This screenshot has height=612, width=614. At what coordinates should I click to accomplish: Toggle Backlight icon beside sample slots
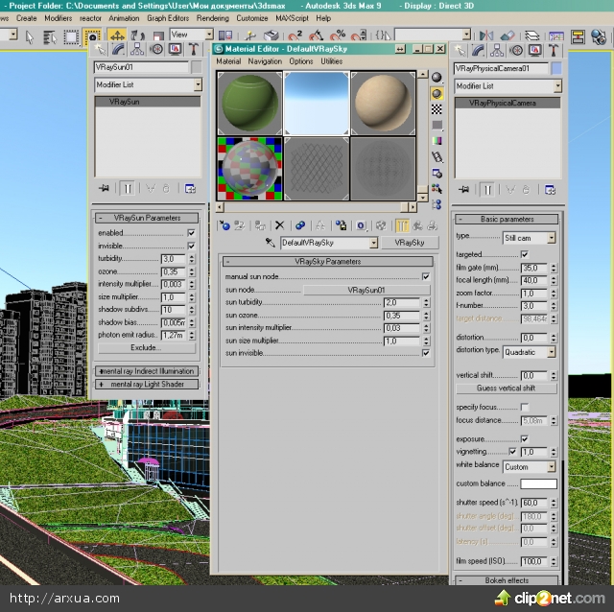pos(437,93)
